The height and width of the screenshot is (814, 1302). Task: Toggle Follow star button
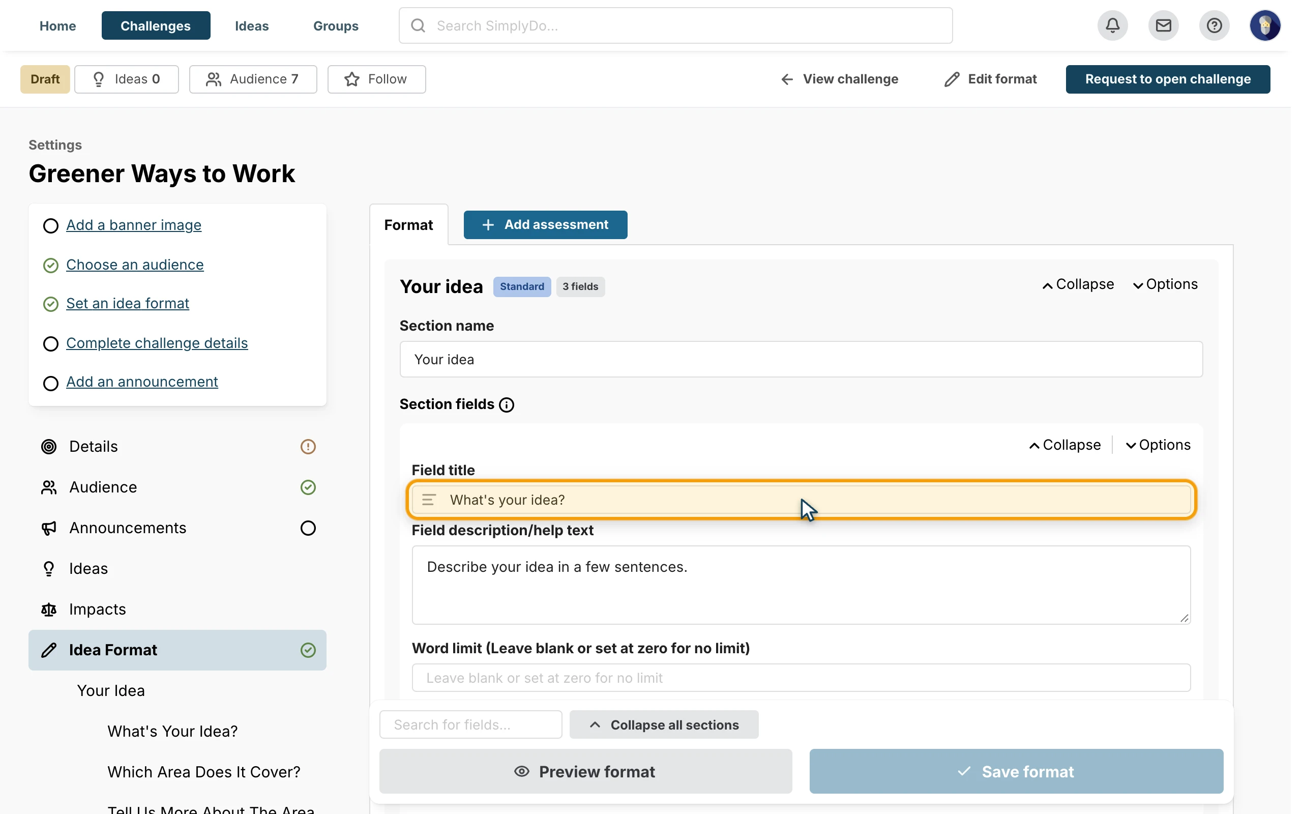click(376, 79)
